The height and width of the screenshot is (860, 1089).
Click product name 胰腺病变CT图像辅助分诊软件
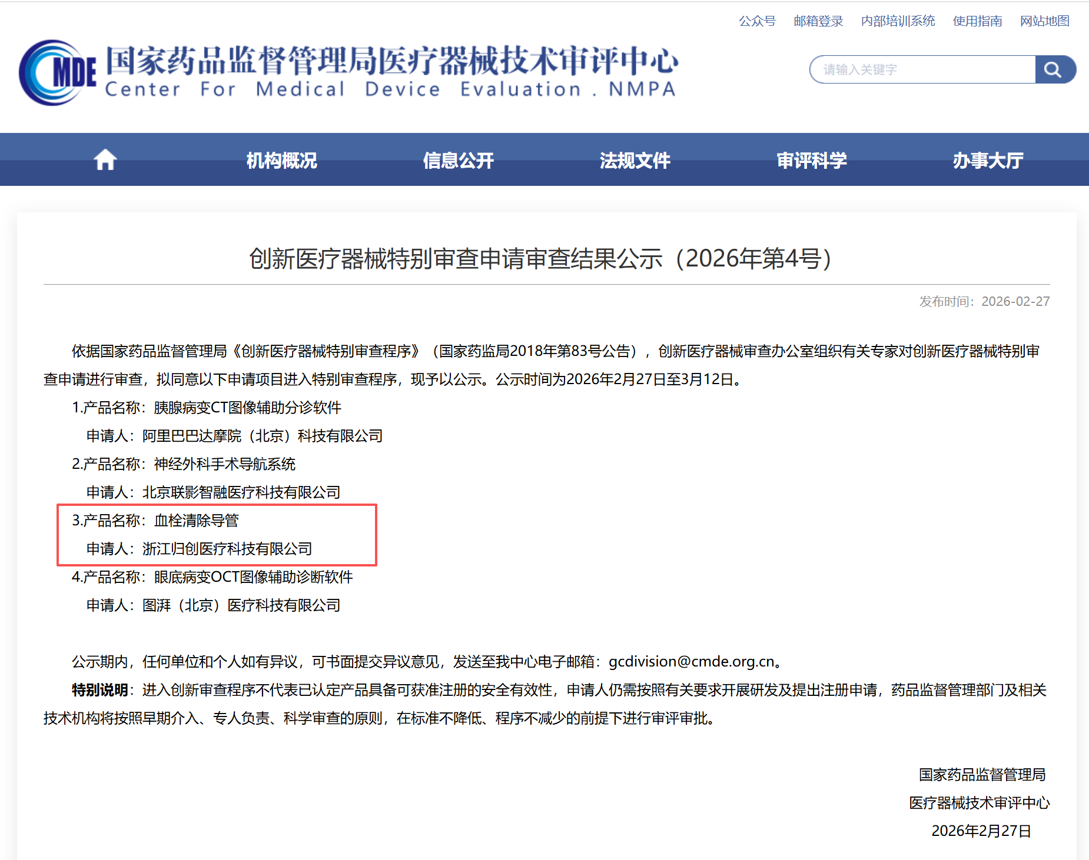point(248,408)
